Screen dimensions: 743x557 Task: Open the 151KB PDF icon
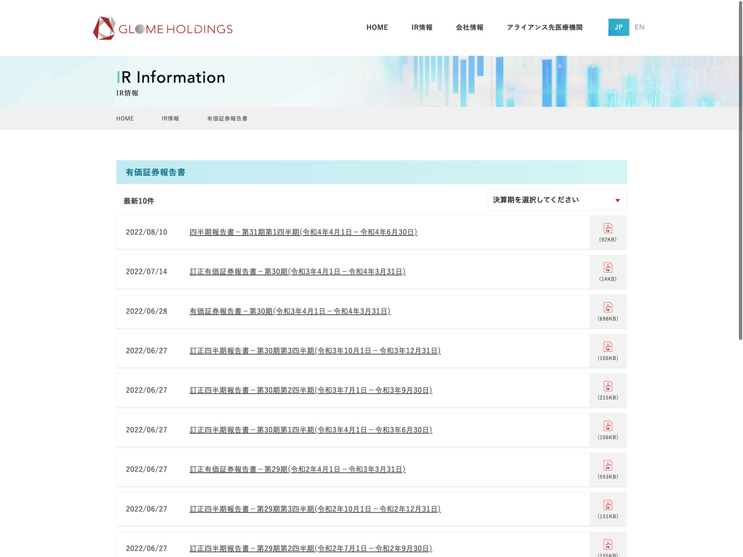[x=607, y=505]
